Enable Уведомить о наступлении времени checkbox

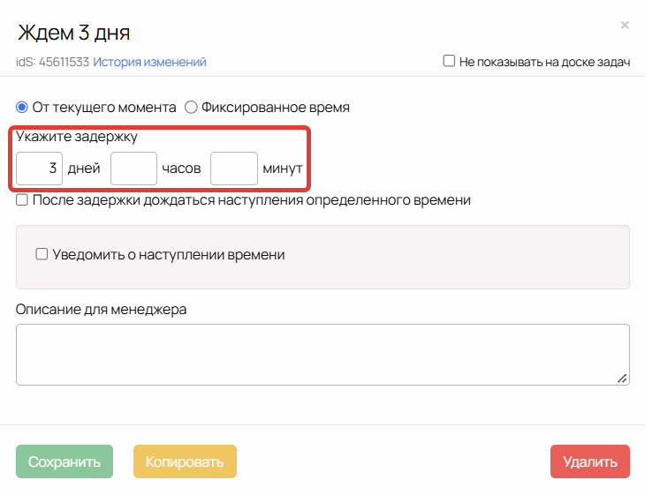point(42,254)
